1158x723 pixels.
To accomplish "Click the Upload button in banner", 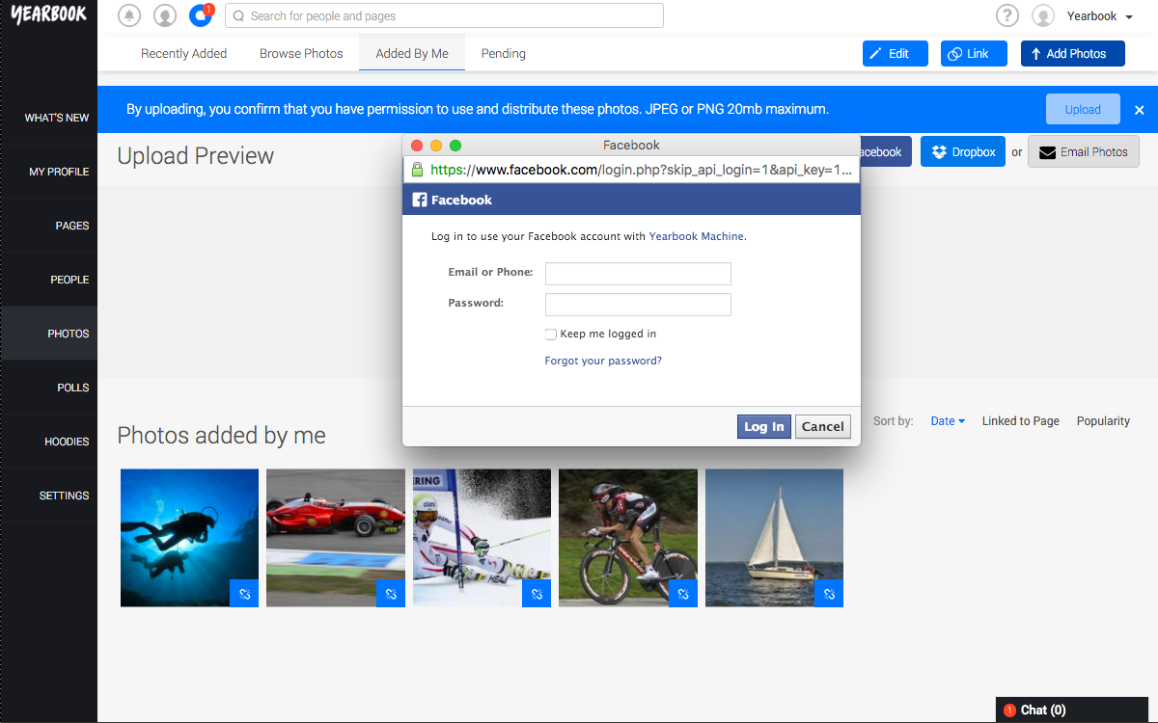I will coord(1083,110).
